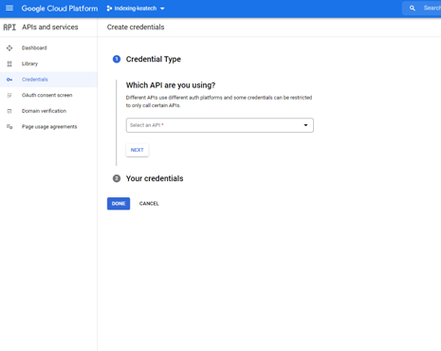Open OAuth consent screen page
This screenshot has width=441, height=351.
(x=48, y=95)
